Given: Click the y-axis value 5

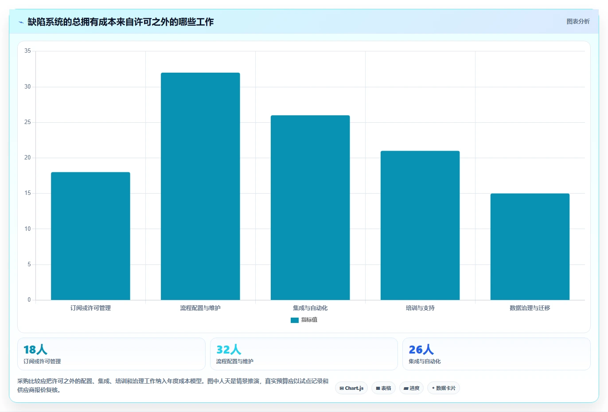Looking at the screenshot, I should 29,264.
